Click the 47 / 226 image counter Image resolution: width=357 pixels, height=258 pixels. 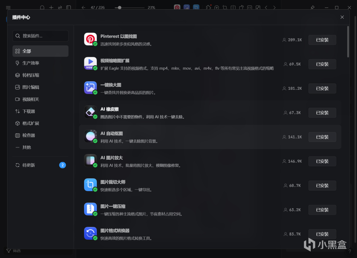(98, 8)
